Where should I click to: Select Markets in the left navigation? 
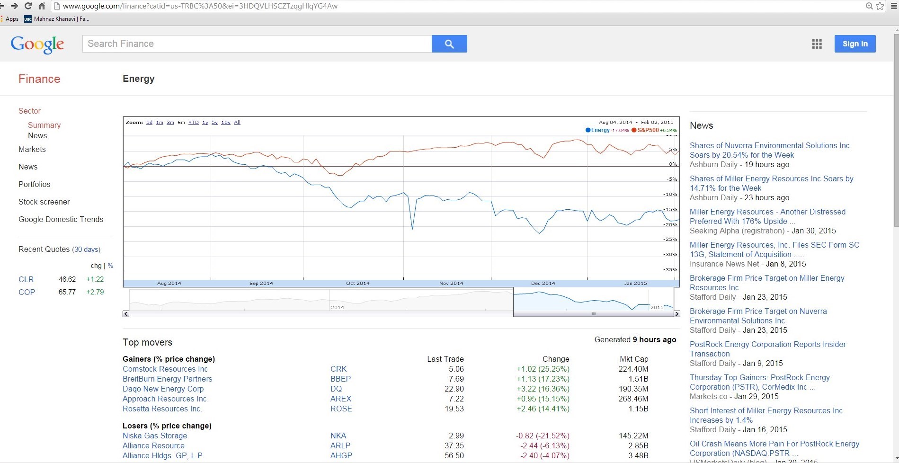click(32, 149)
